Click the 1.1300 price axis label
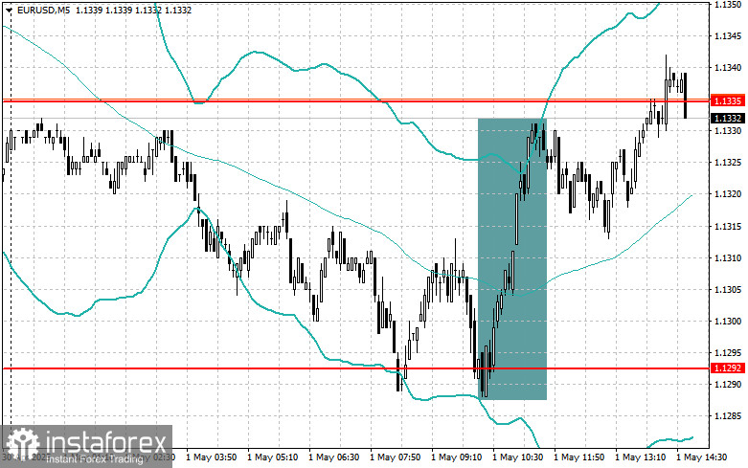The width and height of the screenshot is (748, 468). (728, 322)
